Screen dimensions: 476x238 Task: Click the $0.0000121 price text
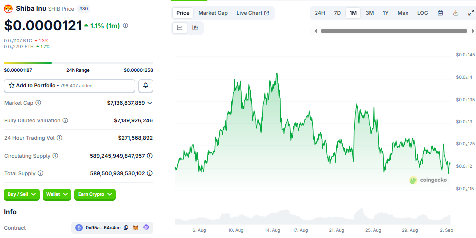tap(43, 26)
